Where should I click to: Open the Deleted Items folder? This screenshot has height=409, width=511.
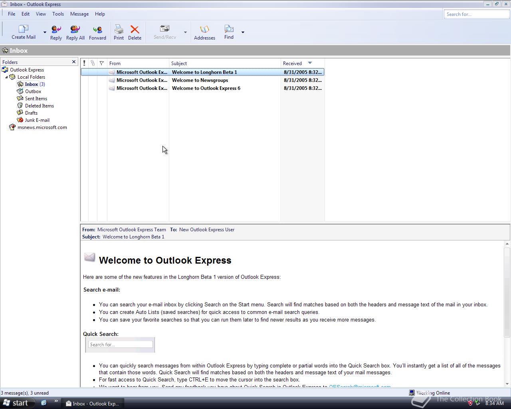pyautogui.click(x=39, y=106)
